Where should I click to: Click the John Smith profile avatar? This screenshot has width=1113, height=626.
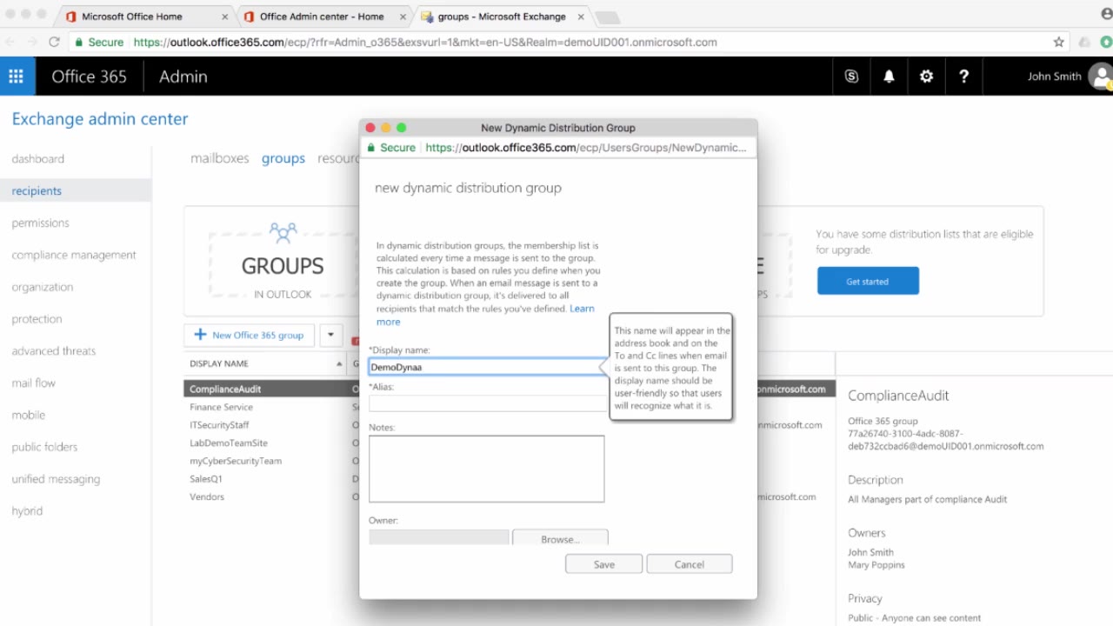pos(1100,77)
